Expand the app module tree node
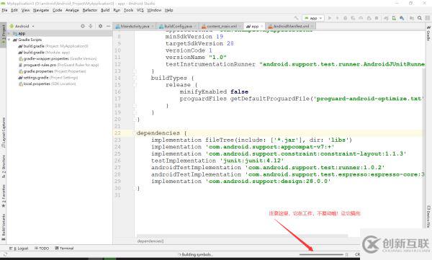This screenshot has height=260, width=432. pyautogui.click(x=9, y=33)
